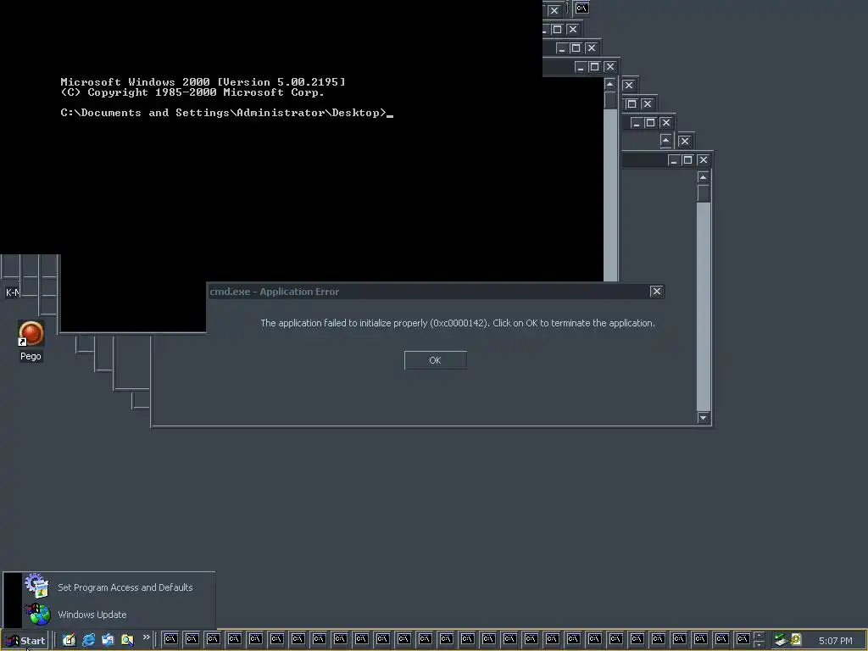Click OK in the Application Error dialog
Screen dimensions: 868x651
pyautogui.click(x=435, y=360)
